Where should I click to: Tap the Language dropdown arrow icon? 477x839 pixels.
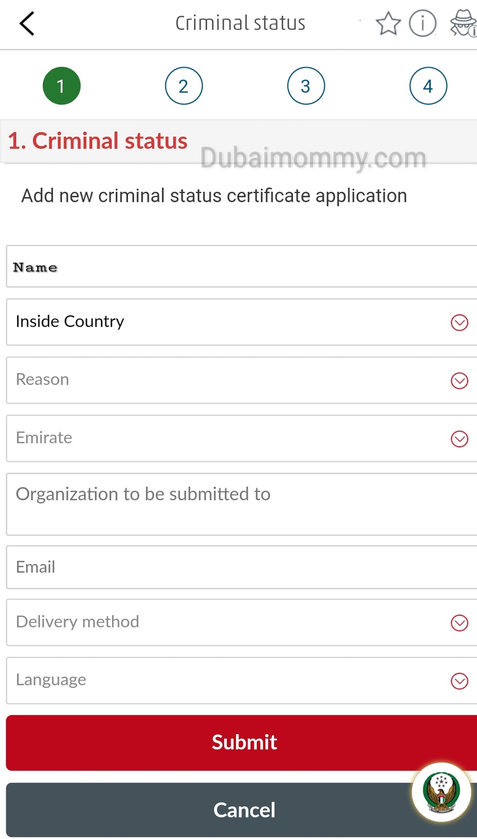coord(460,681)
